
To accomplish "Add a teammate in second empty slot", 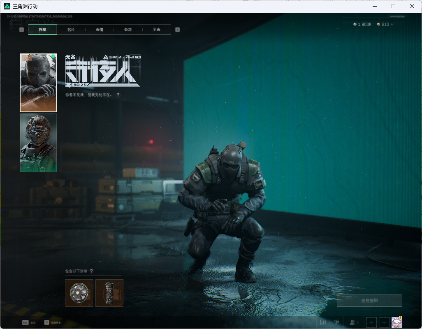I will (x=384, y=322).
